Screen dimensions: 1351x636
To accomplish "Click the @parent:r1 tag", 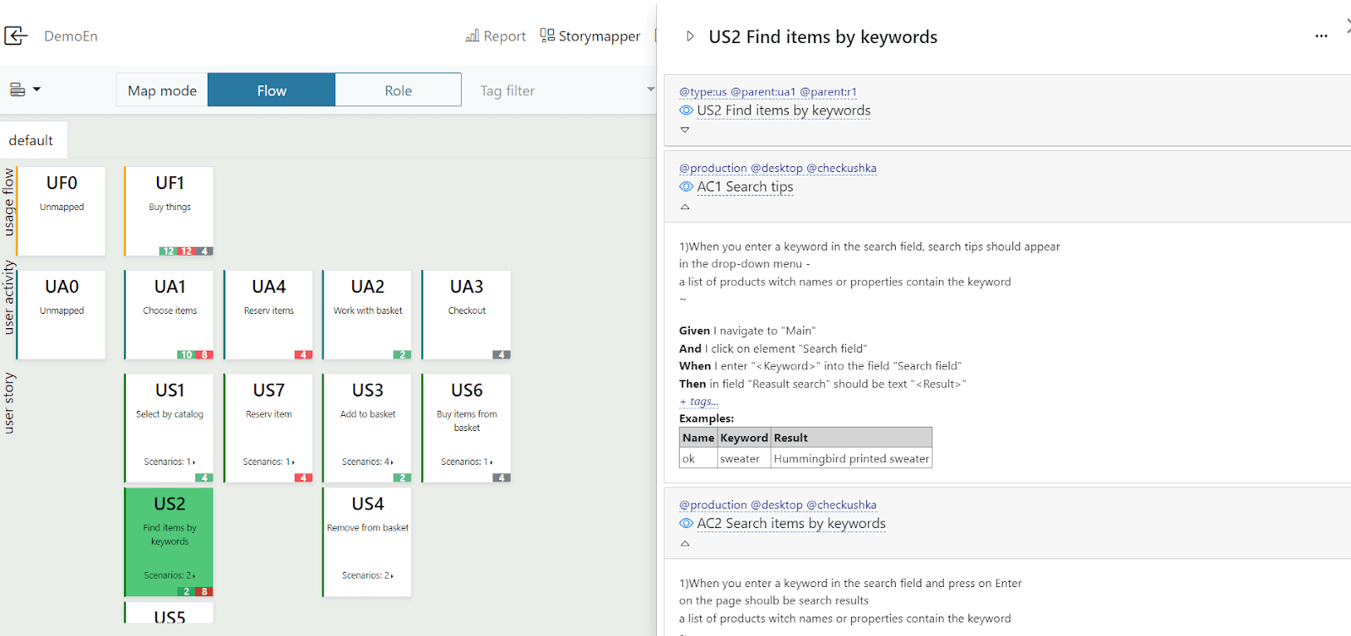I will (828, 92).
